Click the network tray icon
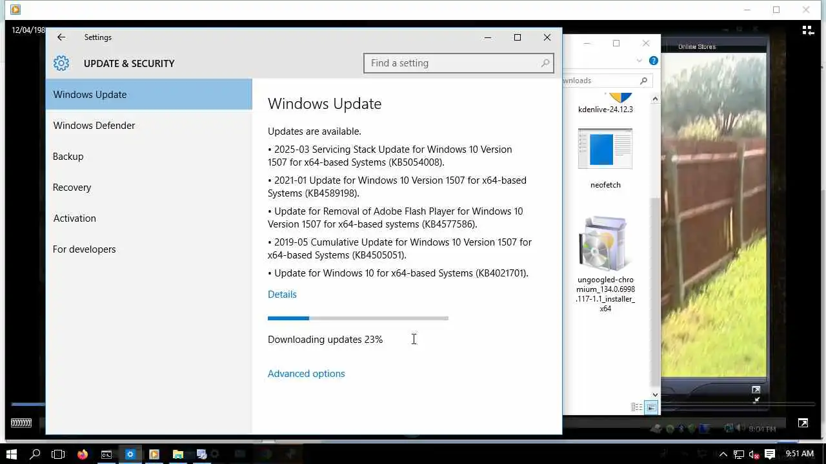Screen dimensions: 826x464 (x=739, y=454)
